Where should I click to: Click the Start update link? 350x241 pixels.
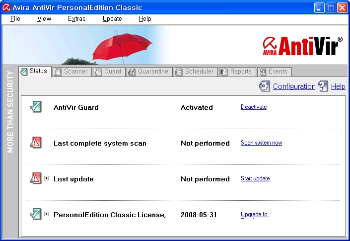point(255,178)
